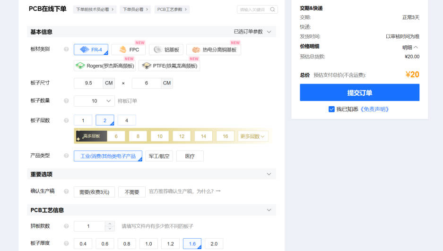Open the PCB工艺参数 tab link
Image resolution: width=443 pixels, height=251 pixels.
click(172, 9)
